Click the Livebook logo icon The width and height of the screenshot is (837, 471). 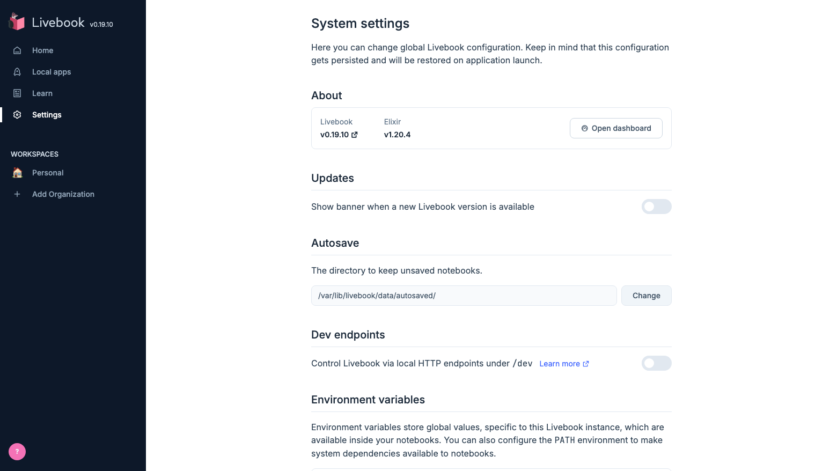pos(17,21)
